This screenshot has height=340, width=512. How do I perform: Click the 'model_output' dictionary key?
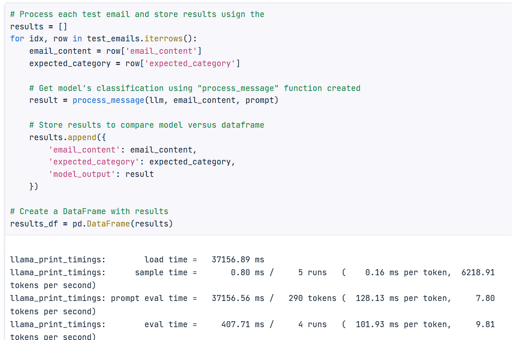pos(81,174)
